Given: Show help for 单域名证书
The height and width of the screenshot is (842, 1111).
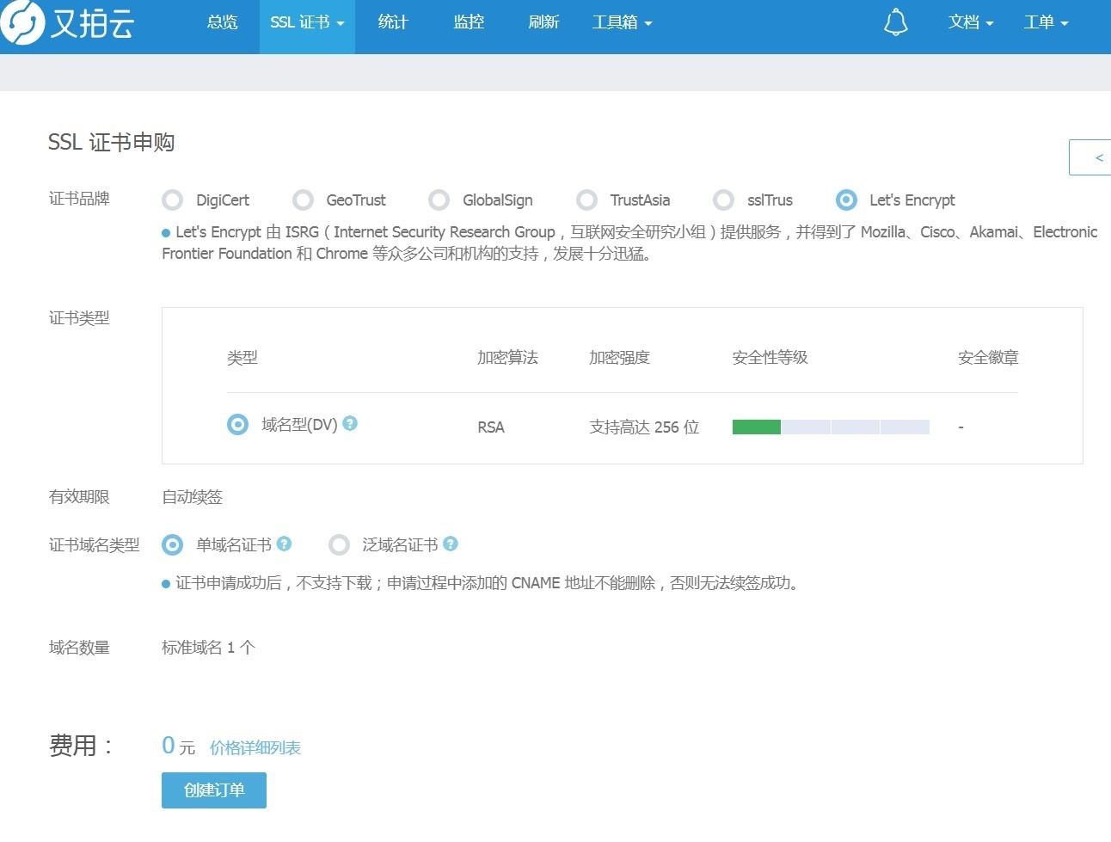Looking at the screenshot, I should [x=285, y=544].
